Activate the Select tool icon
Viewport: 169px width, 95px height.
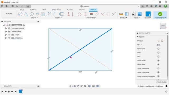[148, 14]
